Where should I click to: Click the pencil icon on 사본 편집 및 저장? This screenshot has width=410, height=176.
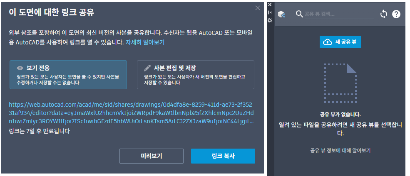click(x=147, y=68)
